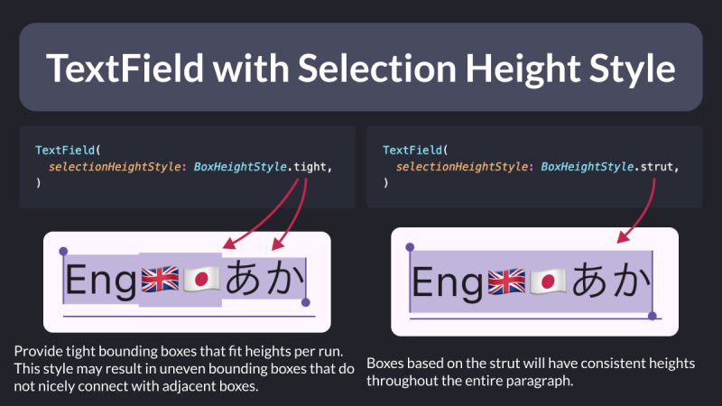This screenshot has height=406, width=722.
Task: Click "TextField(" in the right code block
Action: click(415, 149)
